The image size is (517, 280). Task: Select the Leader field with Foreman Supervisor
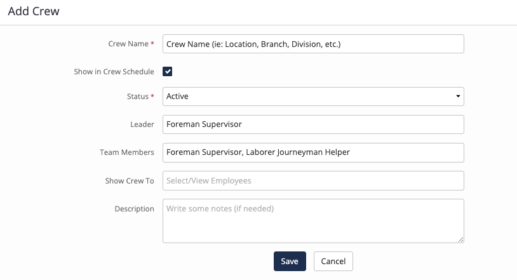(313, 124)
